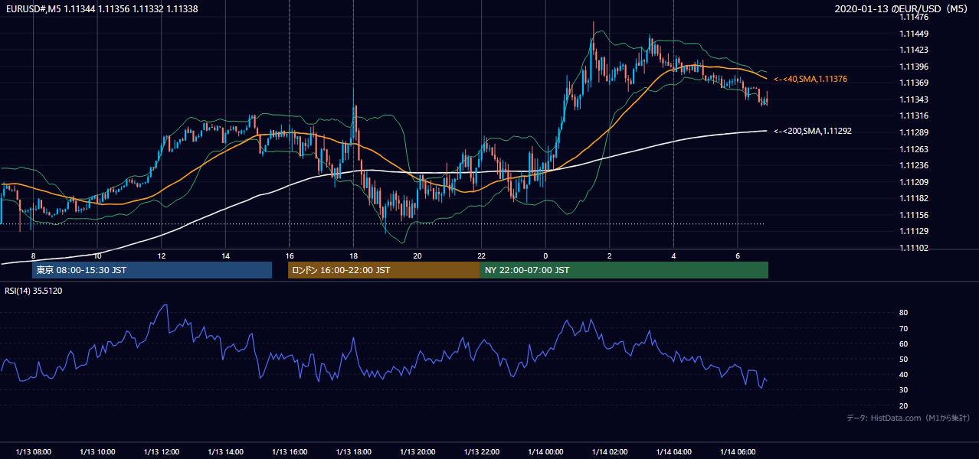Click the 1/13 08:00 time label
The width and height of the screenshot is (979, 459).
tap(33, 452)
